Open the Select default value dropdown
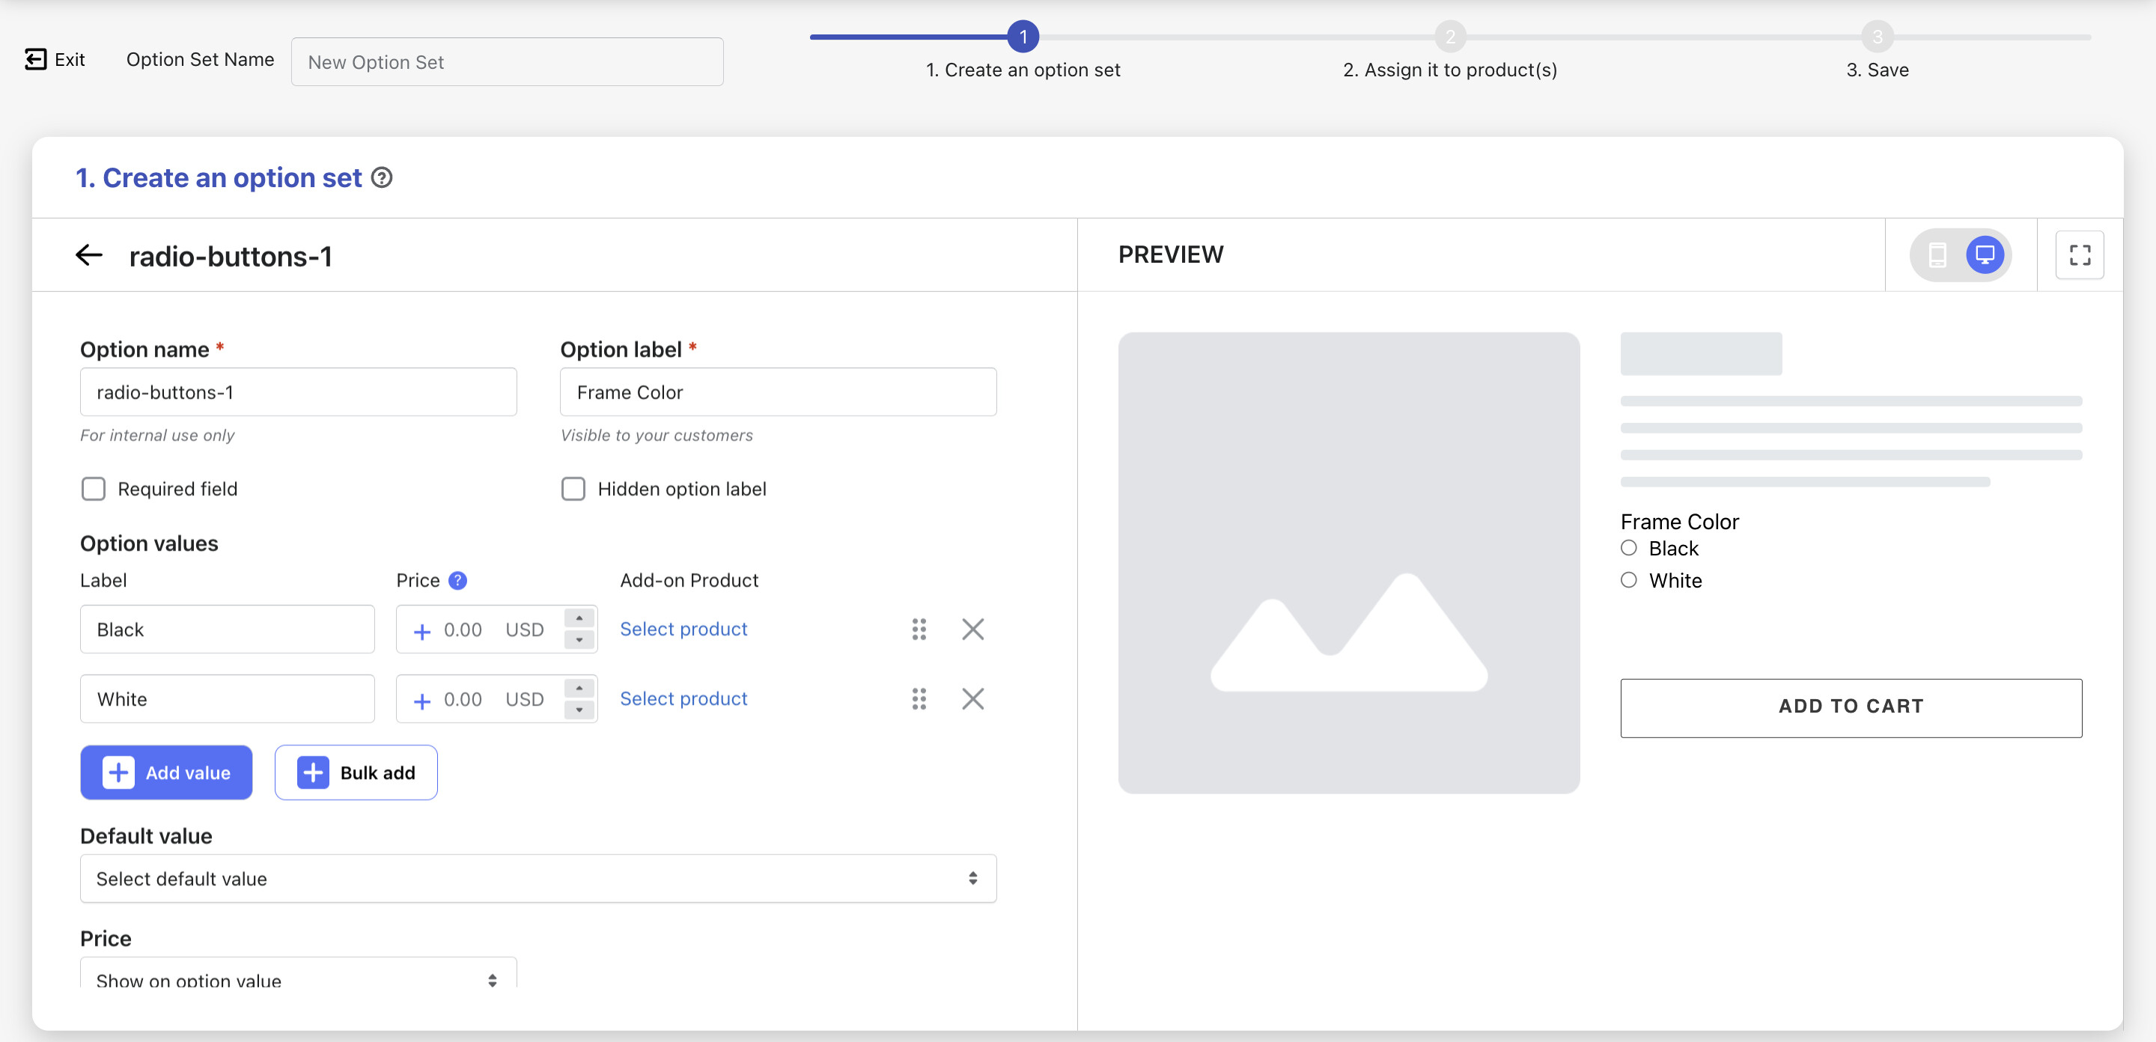The height and width of the screenshot is (1042, 2156). (538, 879)
